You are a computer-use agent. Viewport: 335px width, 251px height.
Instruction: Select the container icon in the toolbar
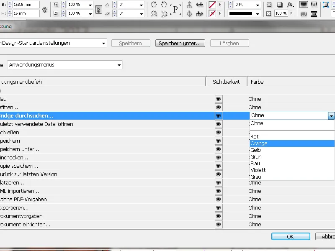(189, 5)
